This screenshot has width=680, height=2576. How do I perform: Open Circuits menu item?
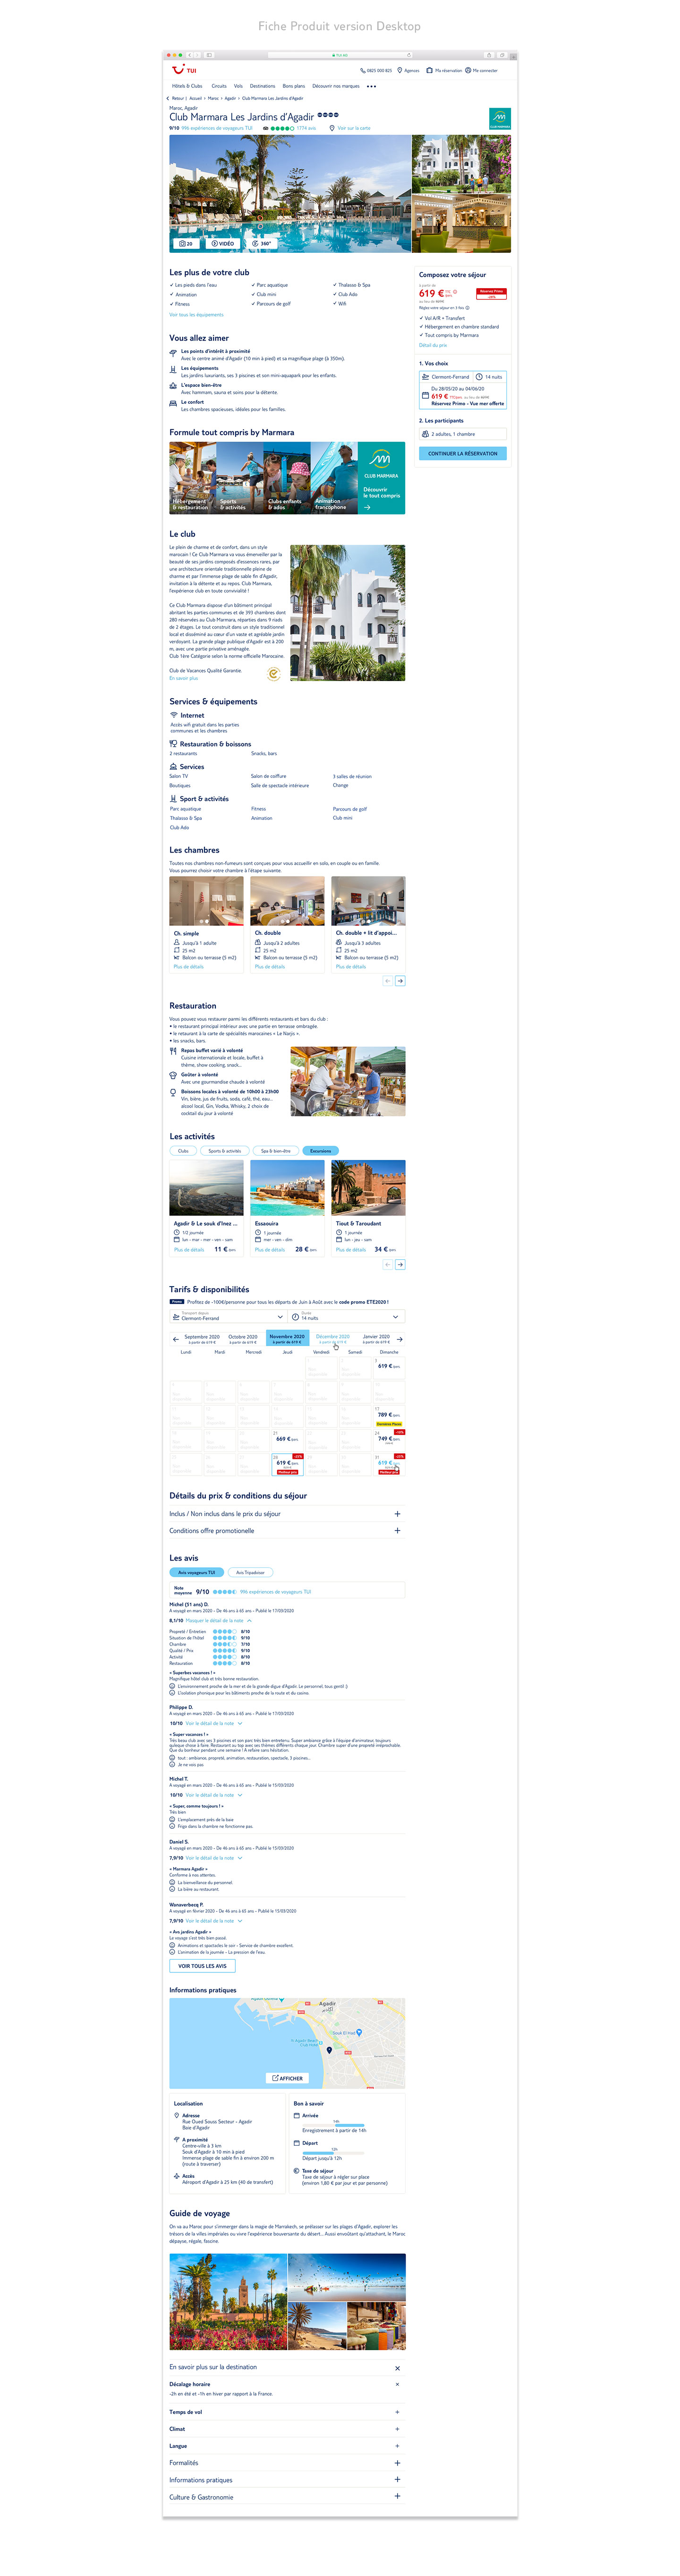coord(219,86)
